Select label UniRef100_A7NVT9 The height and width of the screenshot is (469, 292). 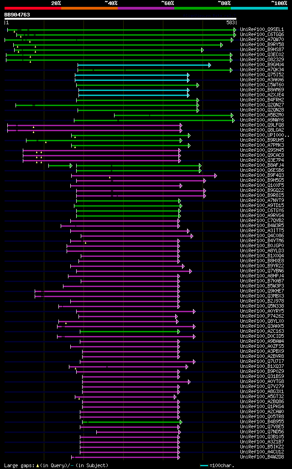pyautogui.click(x=262, y=200)
